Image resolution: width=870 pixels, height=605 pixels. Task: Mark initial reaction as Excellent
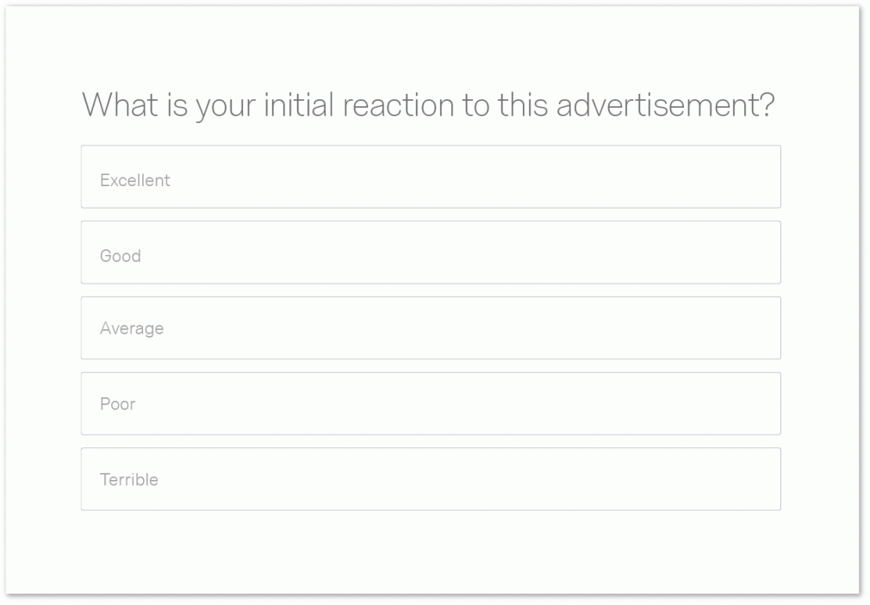(x=431, y=177)
